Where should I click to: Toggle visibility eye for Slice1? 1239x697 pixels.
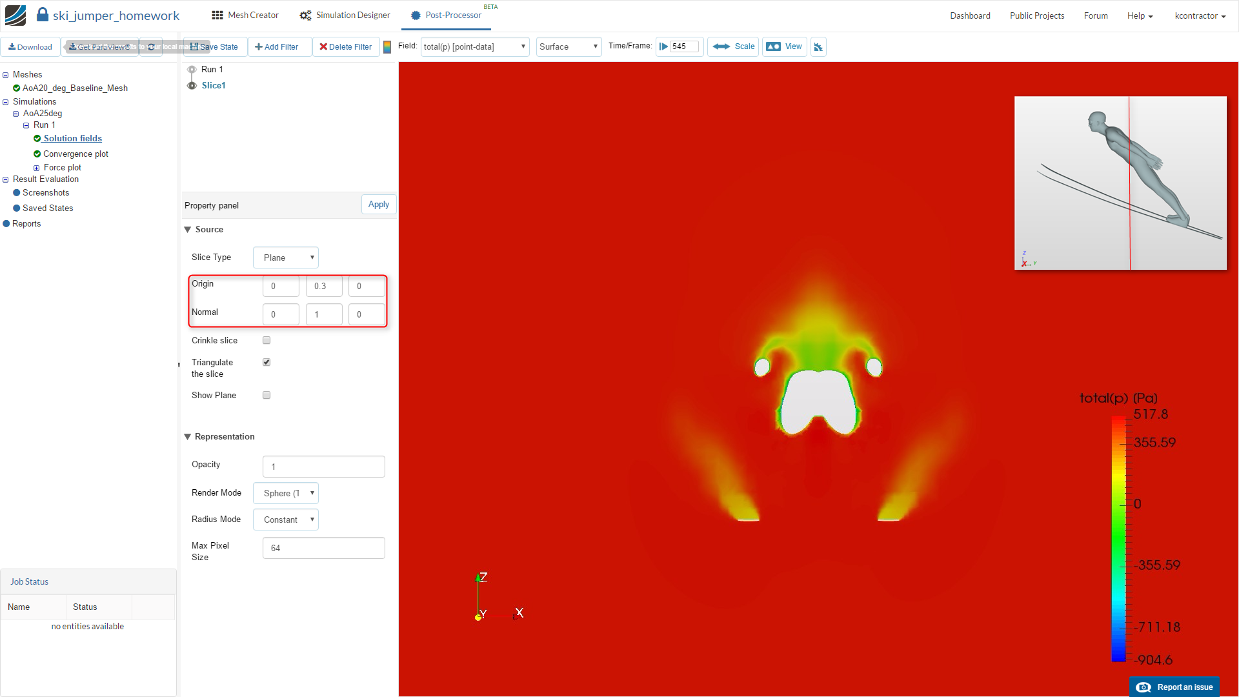point(192,85)
